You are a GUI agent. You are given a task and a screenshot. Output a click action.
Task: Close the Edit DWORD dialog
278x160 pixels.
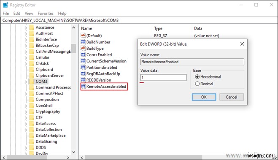pyautogui.click(x=242, y=44)
